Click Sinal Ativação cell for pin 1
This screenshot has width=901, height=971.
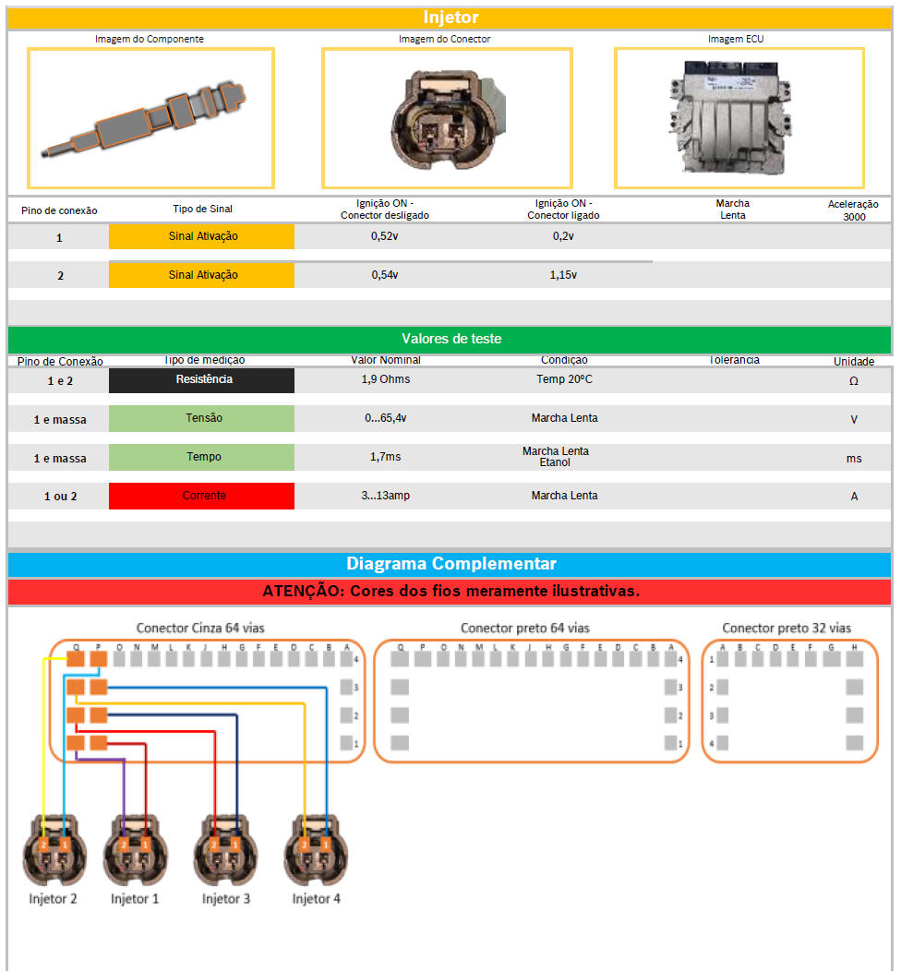201,236
